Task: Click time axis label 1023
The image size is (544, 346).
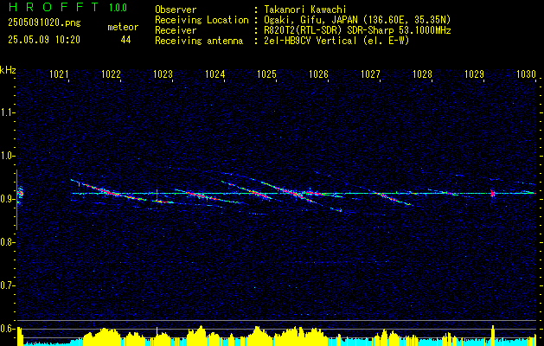Action: click(163, 74)
